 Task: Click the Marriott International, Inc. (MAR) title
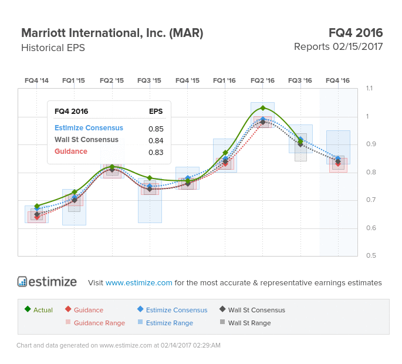pos(112,33)
